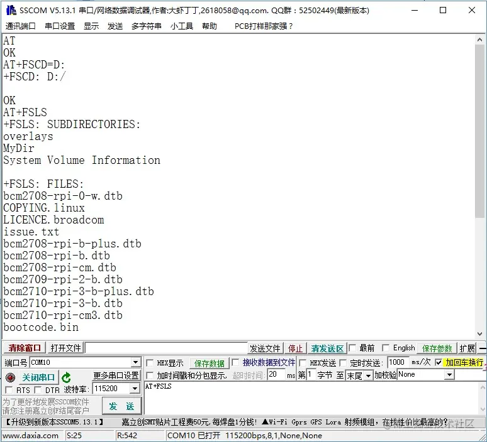Click the send area scroll down arrow
487x442 pixels.
(483, 409)
